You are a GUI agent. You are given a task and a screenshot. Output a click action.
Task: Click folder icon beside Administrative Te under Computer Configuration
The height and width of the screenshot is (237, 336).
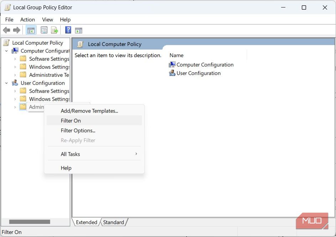[x=23, y=75]
